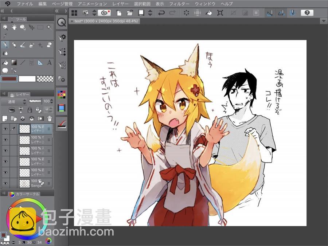Select the Hand move tool
Viewport: 328px width, 246px height.
[x=14, y=27]
